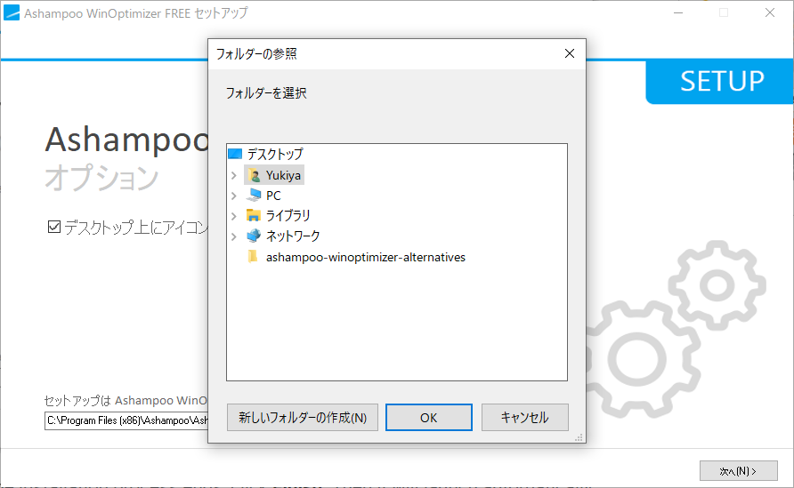Minimize the Ashampoo setup window

pyautogui.click(x=678, y=12)
